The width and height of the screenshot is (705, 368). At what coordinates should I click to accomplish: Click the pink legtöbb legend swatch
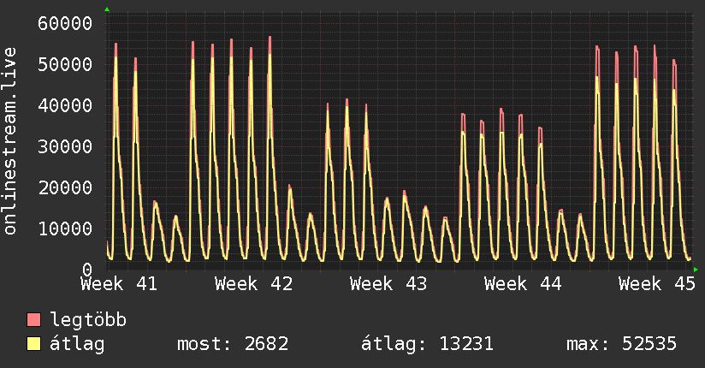(x=33, y=319)
